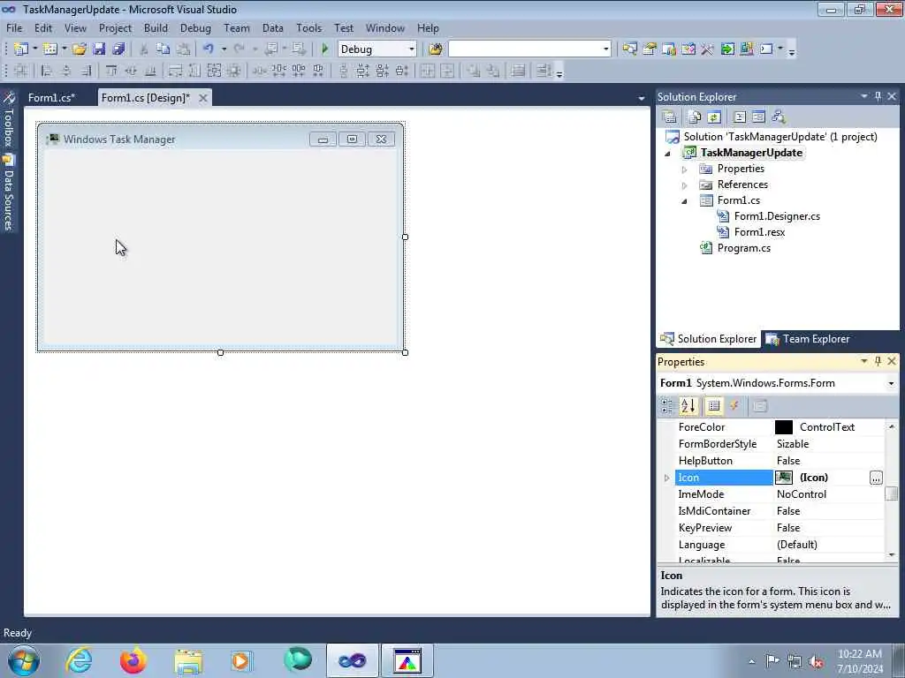
Task: Expand the Icon property row arrow
Action: click(x=666, y=478)
